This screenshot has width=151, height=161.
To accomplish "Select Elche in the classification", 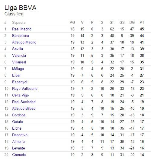I will (x=17, y=128).
